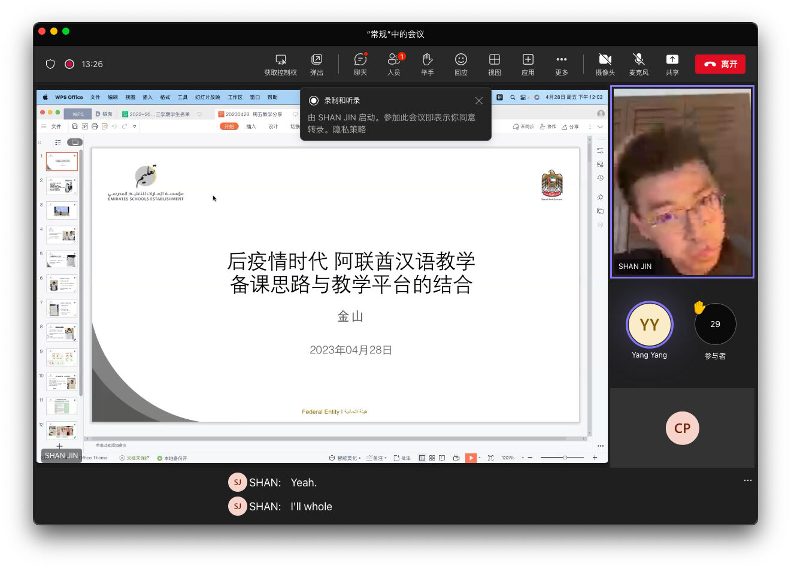This screenshot has width=791, height=569.
Task: Open the 幻灯片放映 slideshow menu
Action: 207,97
